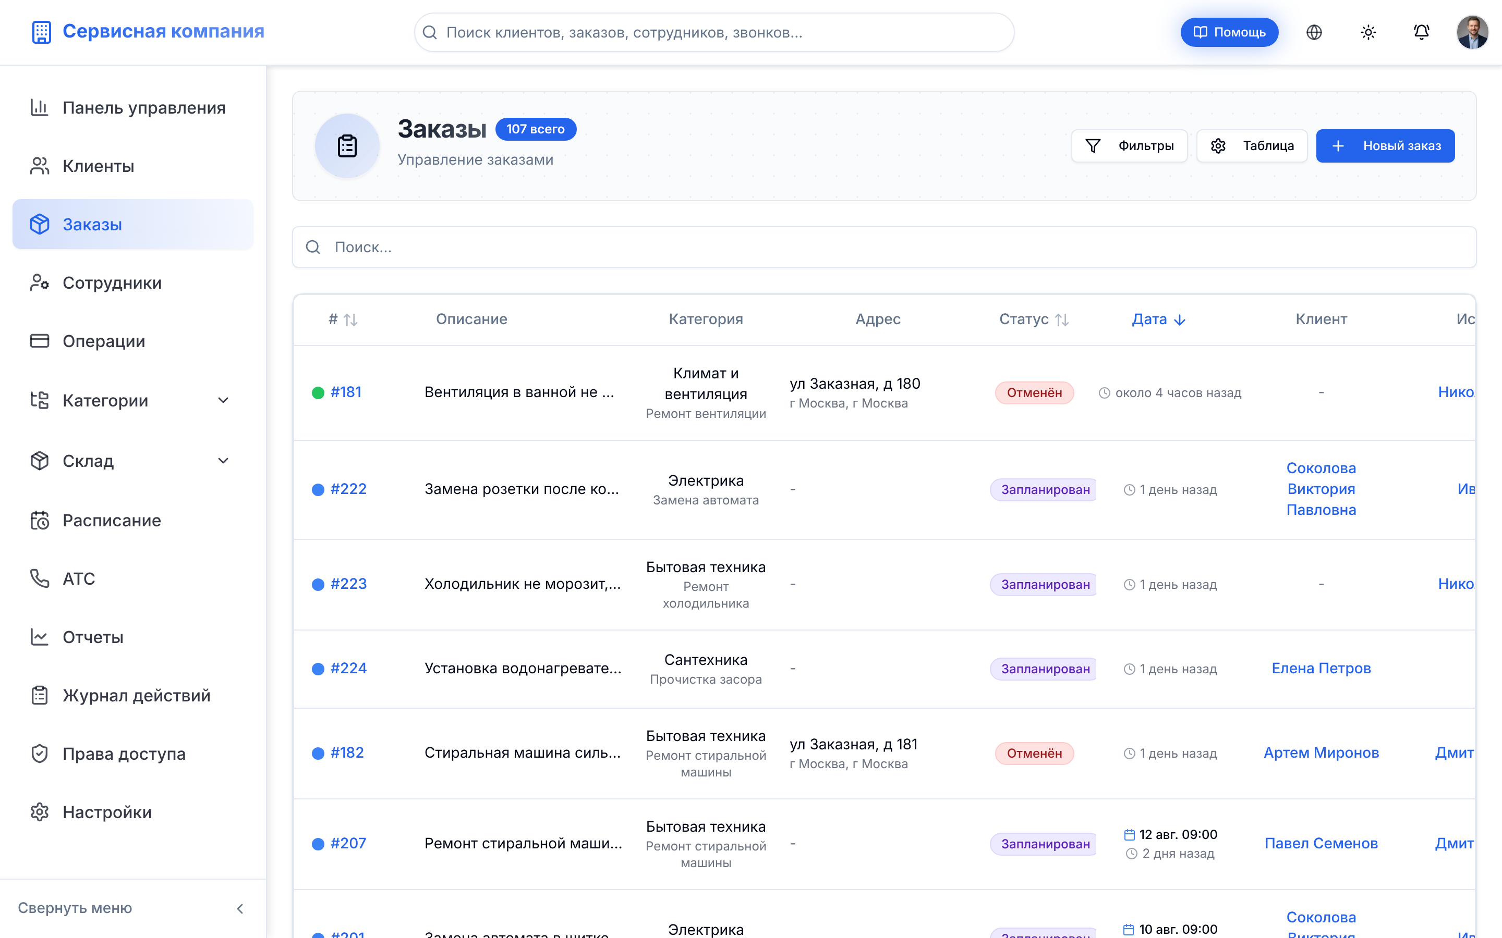Screen dimensions: 1502x938
Task: Click the magnifier icon in the orders search
Action: [313, 247]
